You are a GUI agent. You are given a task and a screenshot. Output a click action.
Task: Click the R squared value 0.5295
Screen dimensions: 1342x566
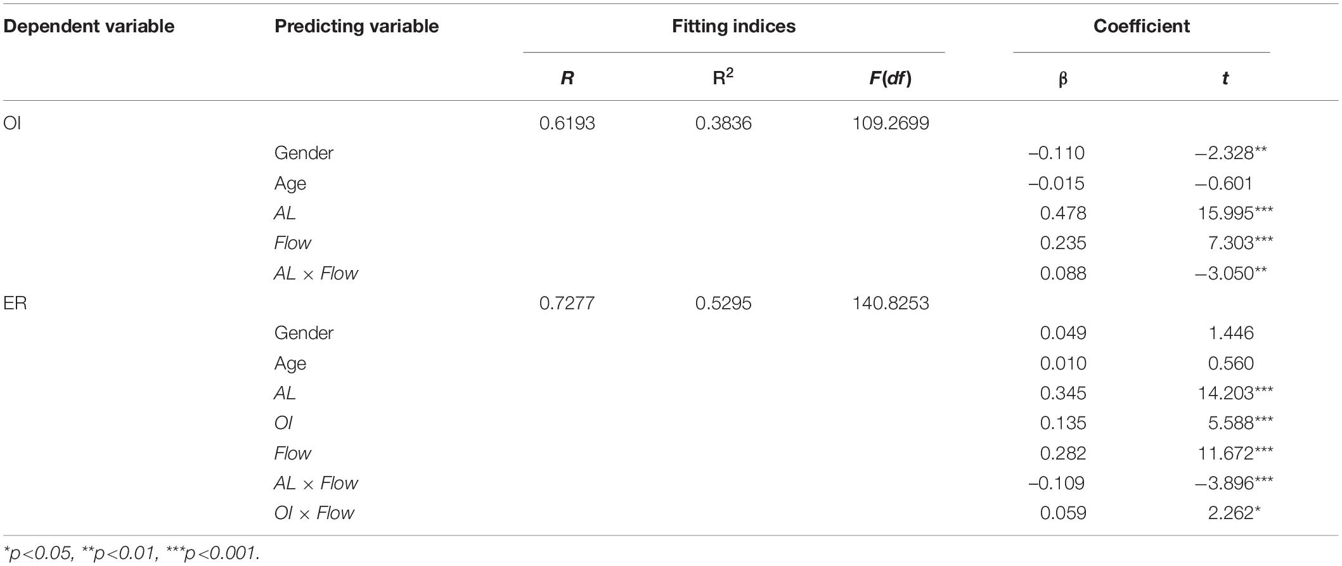pos(723,303)
